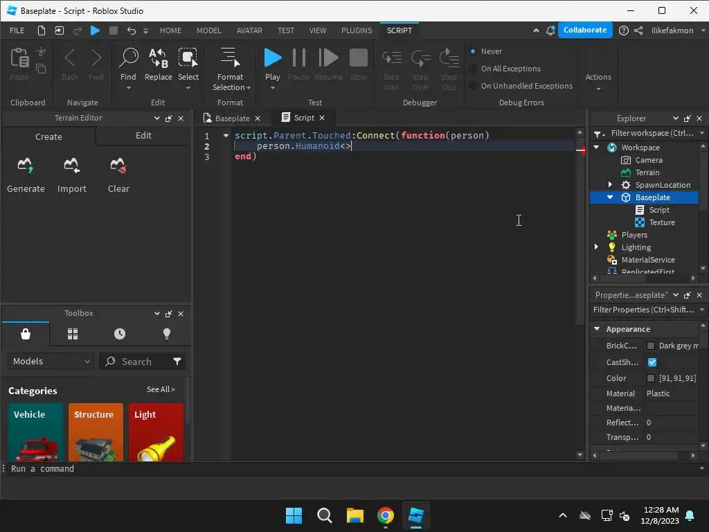The image size is (709, 532).
Task: Click the taskbar Search icon
Action: (x=324, y=515)
